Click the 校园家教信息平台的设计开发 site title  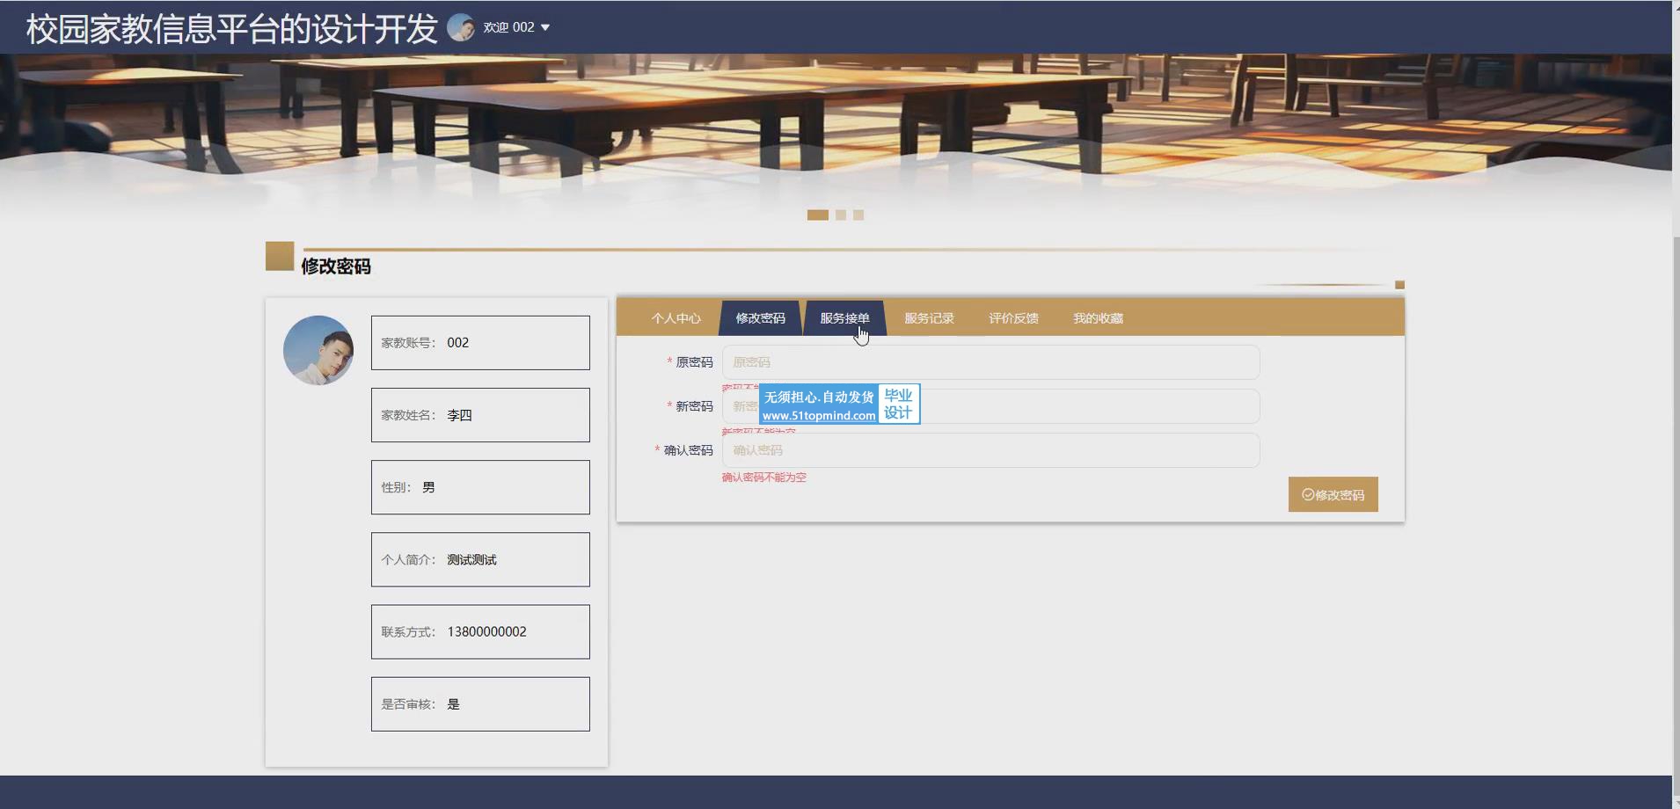point(232,28)
